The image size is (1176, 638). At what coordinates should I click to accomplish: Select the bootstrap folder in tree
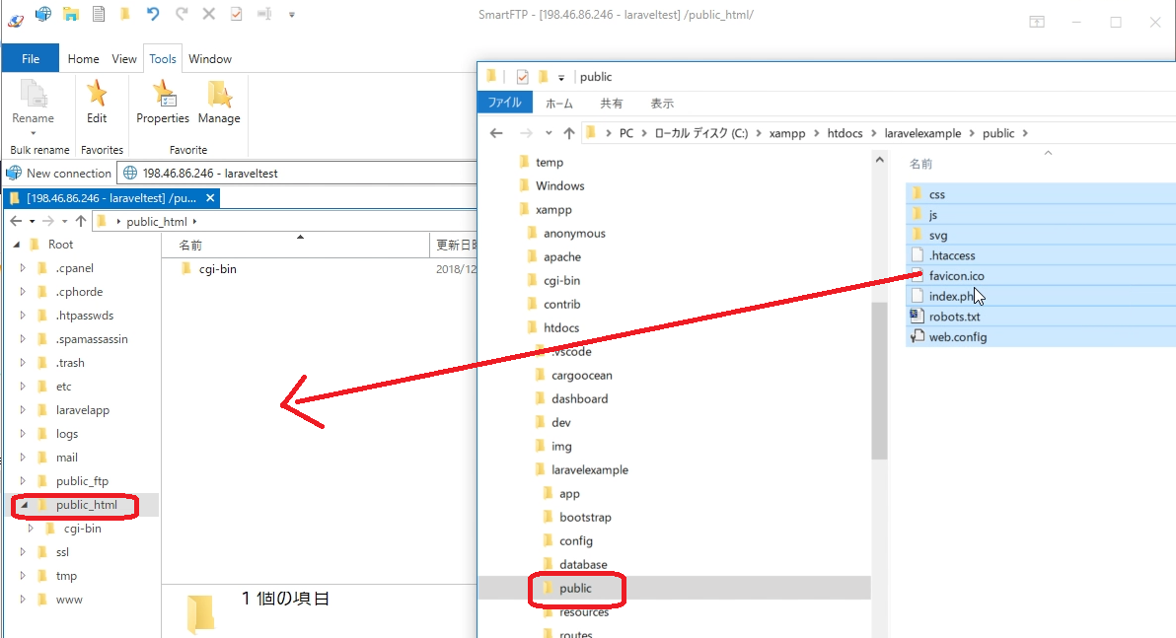coord(585,518)
